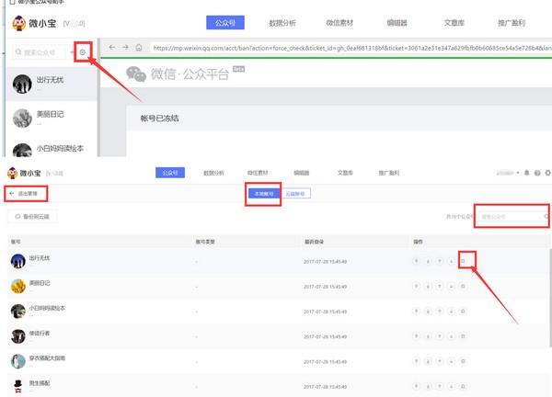The width and height of the screenshot is (552, 397).
Task: Click the 备份到云端 button
Action: (x=33, y=217)
